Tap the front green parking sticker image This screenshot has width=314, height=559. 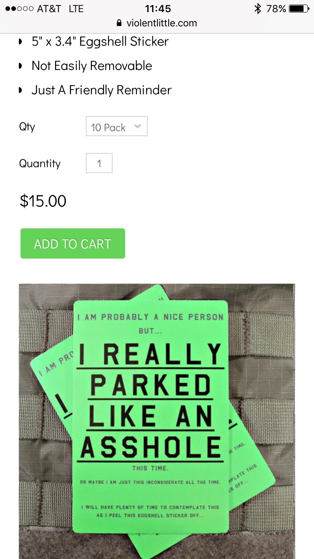click(x=151, y=415)
